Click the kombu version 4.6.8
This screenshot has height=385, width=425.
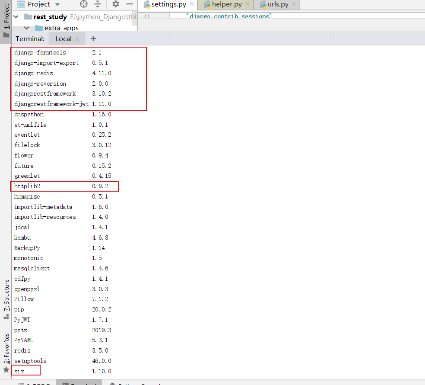point(100,237)
